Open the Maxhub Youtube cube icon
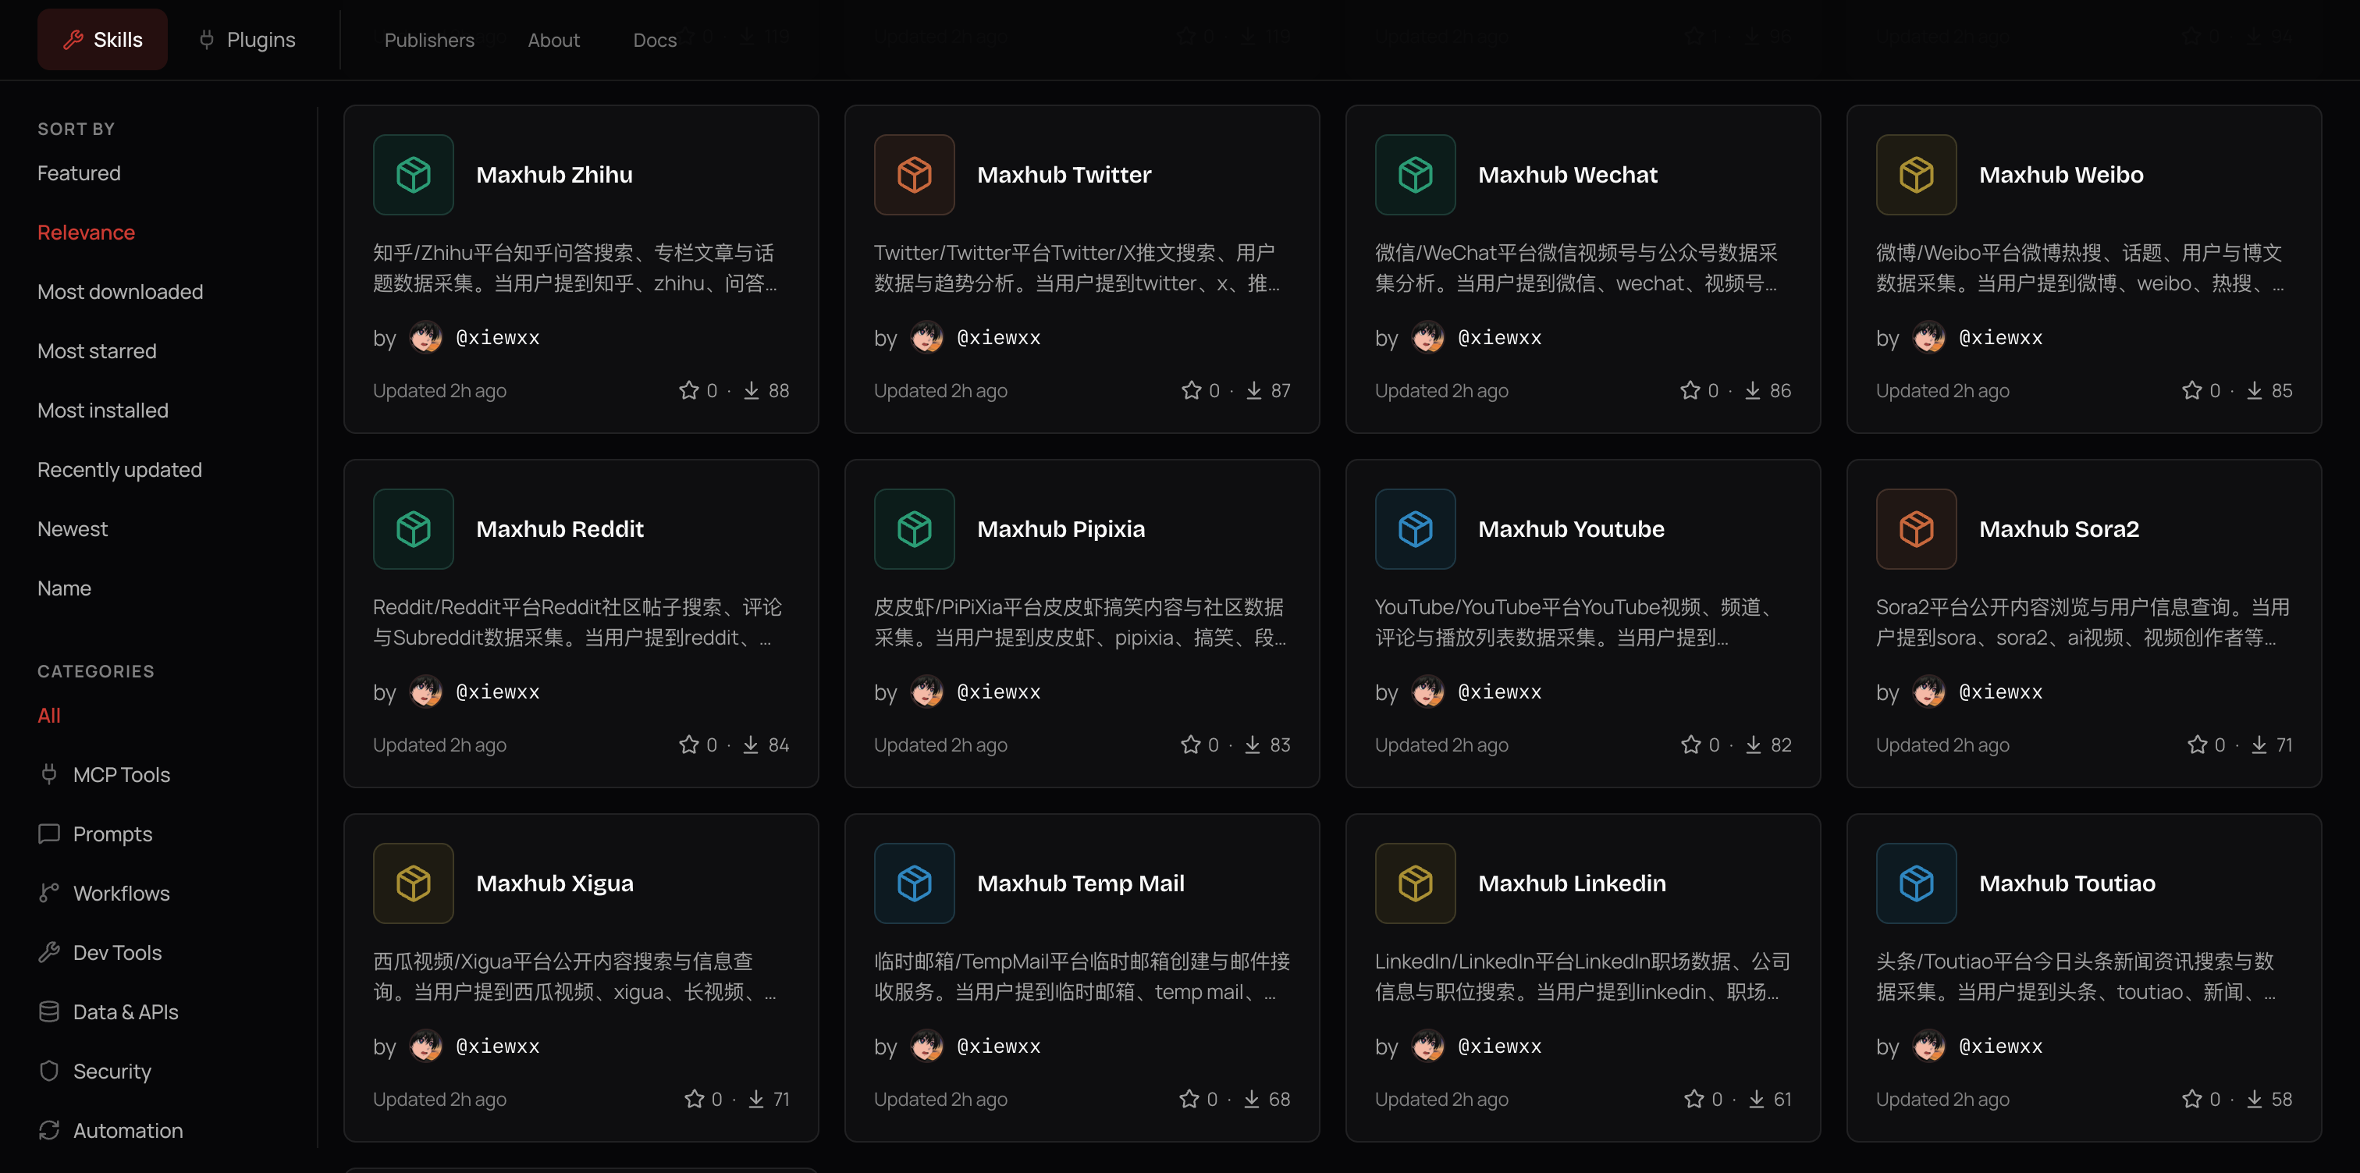The image size is (2360, 1173). click(x=1416, y=529)
